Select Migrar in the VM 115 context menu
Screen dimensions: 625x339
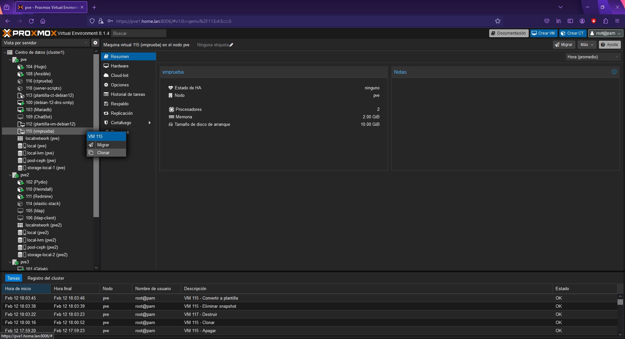point(106,145)
